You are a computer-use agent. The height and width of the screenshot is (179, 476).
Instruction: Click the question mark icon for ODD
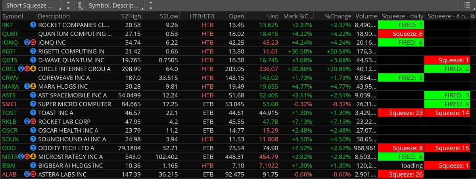[x=33, y=148]
